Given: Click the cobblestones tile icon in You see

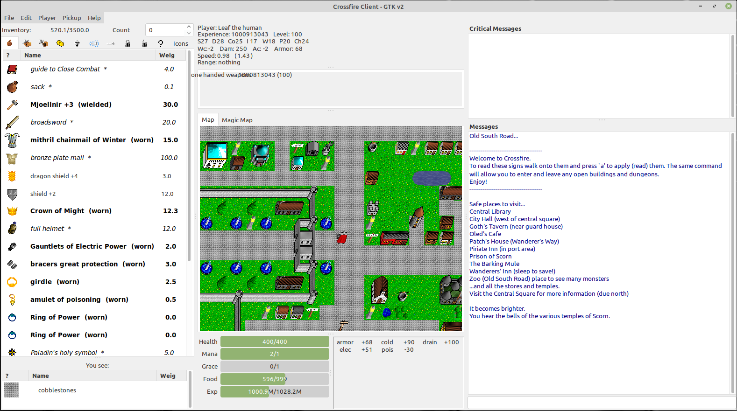Looking at the screenshot, I should tap(11, 390).
